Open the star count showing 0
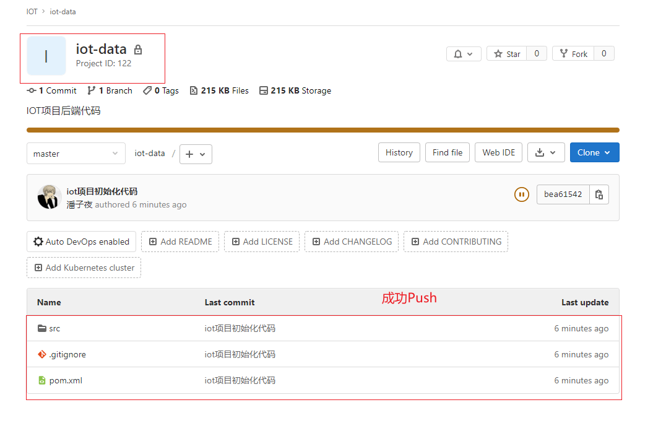Screen dimensions: 653x423 point(537,54)
